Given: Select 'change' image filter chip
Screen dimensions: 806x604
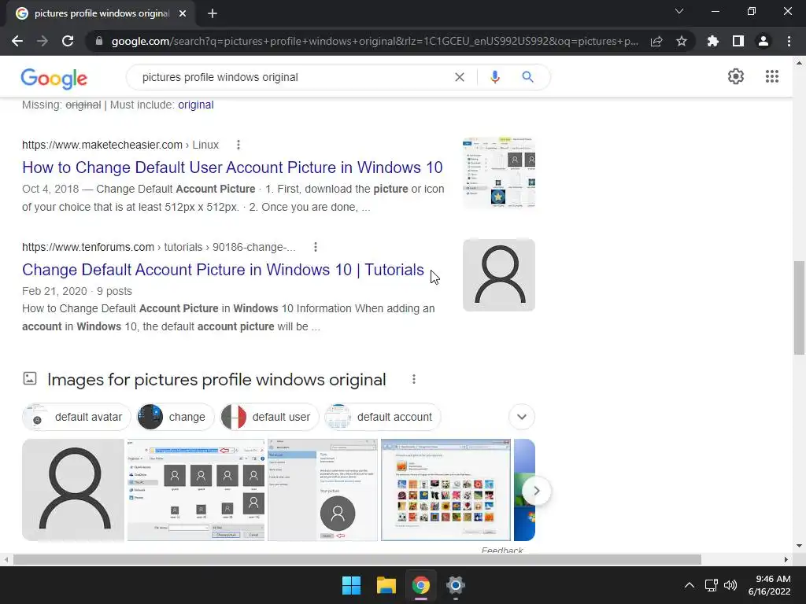Looking at the screenshot, I should tap(175, 417).
